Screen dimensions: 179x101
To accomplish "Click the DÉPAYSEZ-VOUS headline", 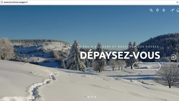I will pyautogui.click(x=120, y=55).
